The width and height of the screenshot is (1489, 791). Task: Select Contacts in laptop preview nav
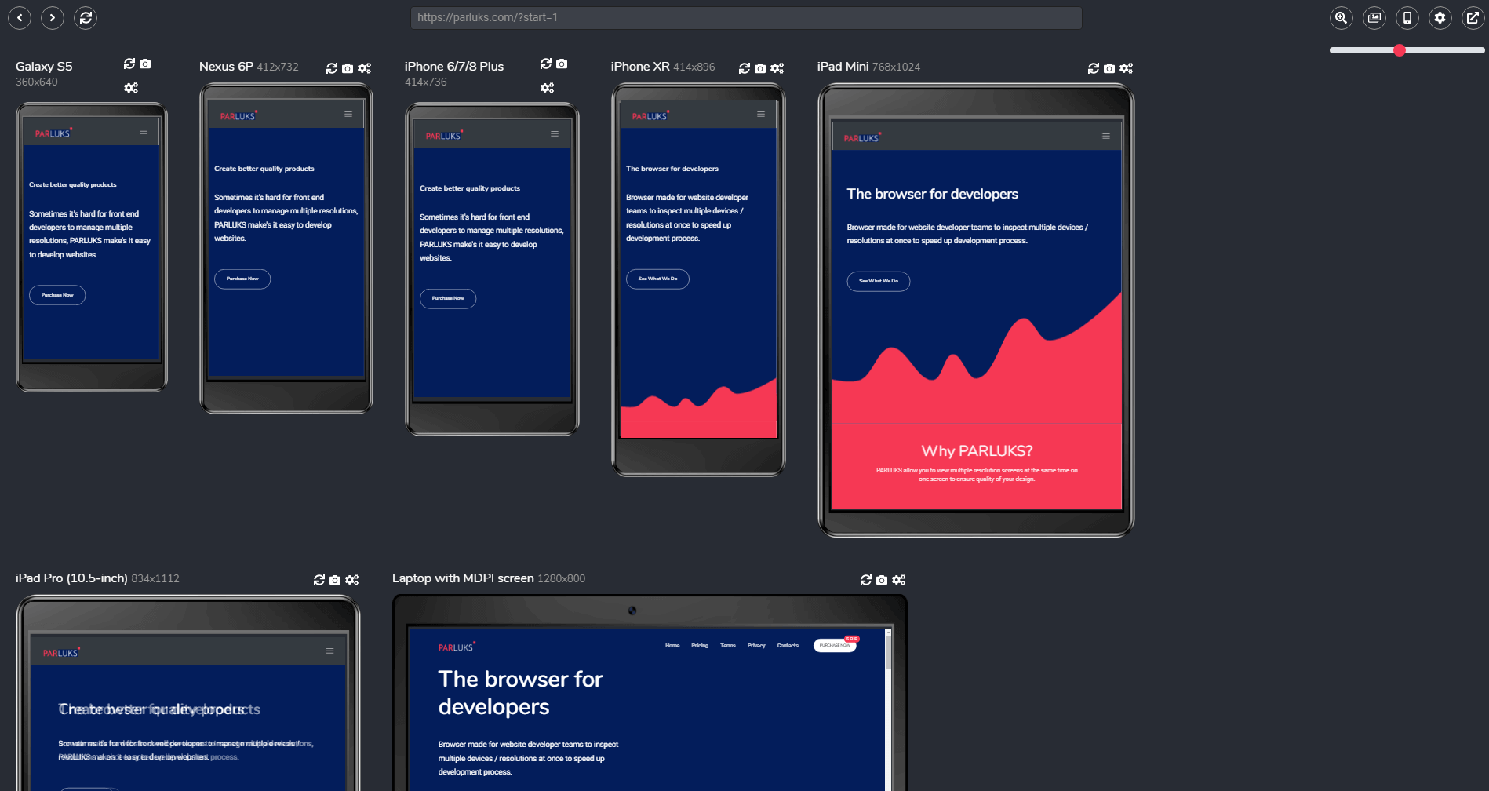788,646
